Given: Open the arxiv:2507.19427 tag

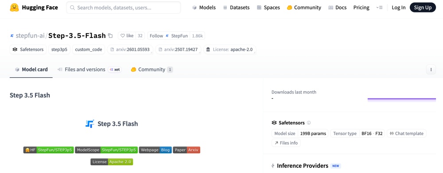Looking at the screenshot, I should pyautogui.click(x=178, y=49).
